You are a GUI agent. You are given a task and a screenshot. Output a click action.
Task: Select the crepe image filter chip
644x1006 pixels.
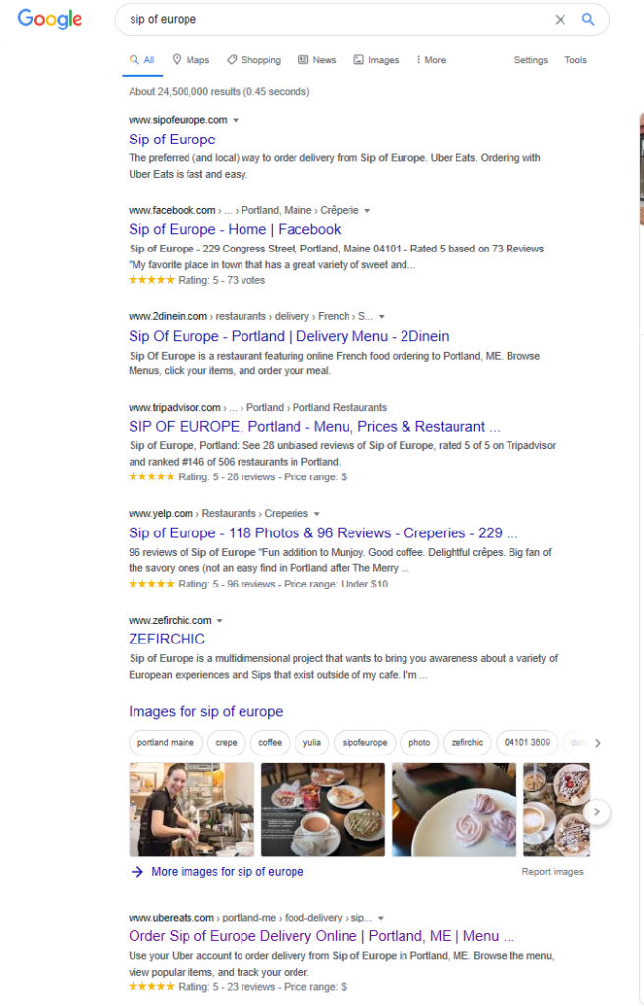226,743
